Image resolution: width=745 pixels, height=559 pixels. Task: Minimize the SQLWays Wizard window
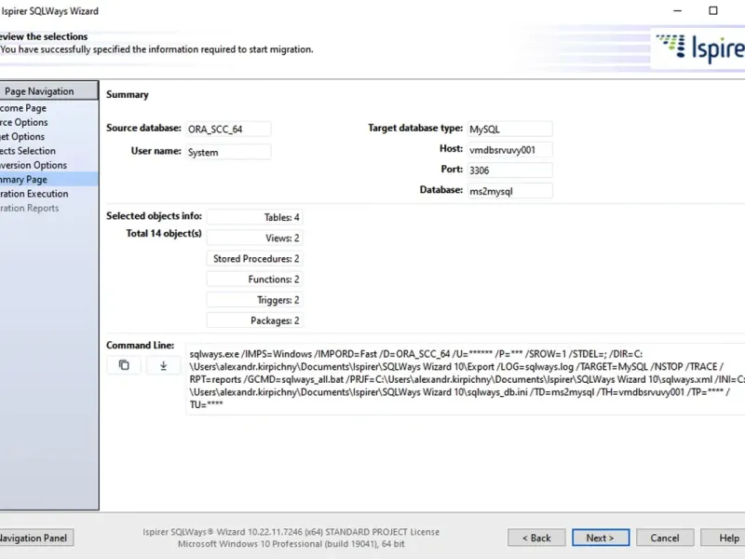coord(678,10)
